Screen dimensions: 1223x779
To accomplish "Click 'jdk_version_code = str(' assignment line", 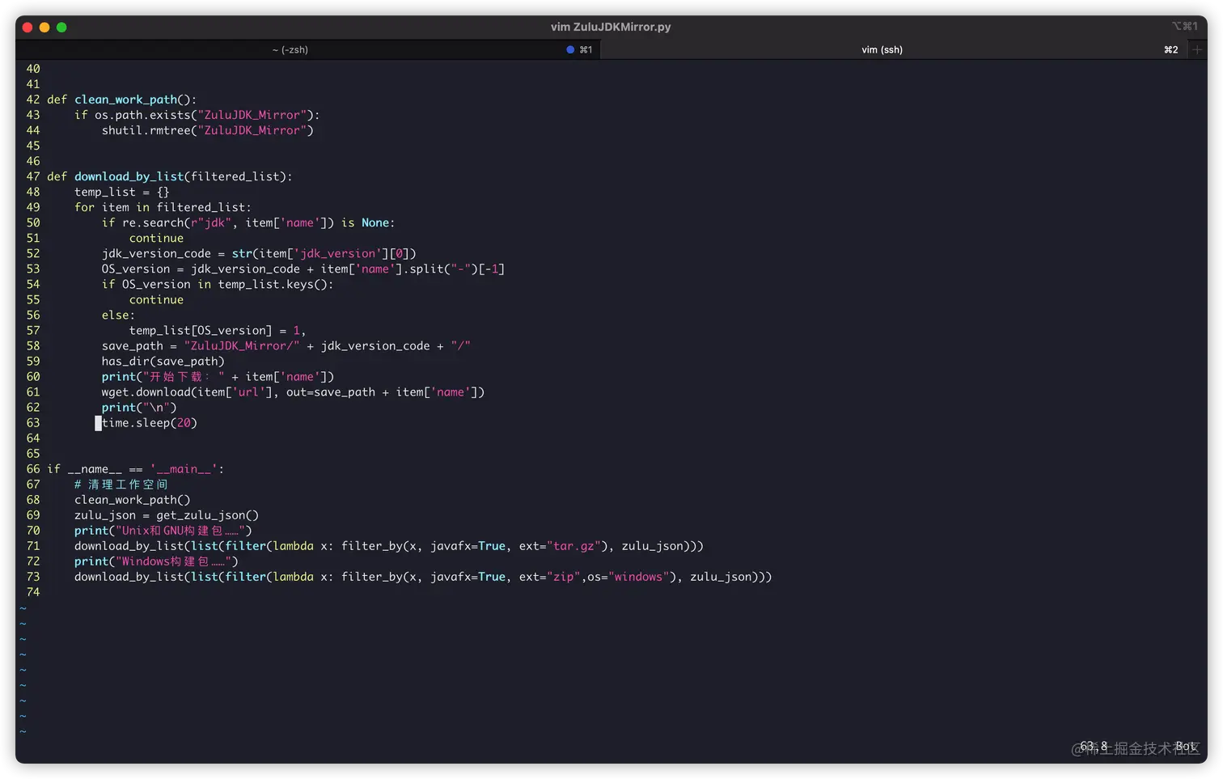I will click(x=259, y=253).
